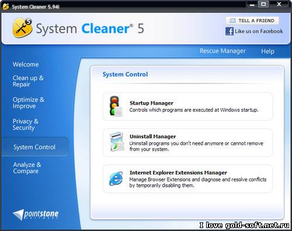Follow the Like us on Facebook link
Screen dimensions: 292x231
pos(259,32)
